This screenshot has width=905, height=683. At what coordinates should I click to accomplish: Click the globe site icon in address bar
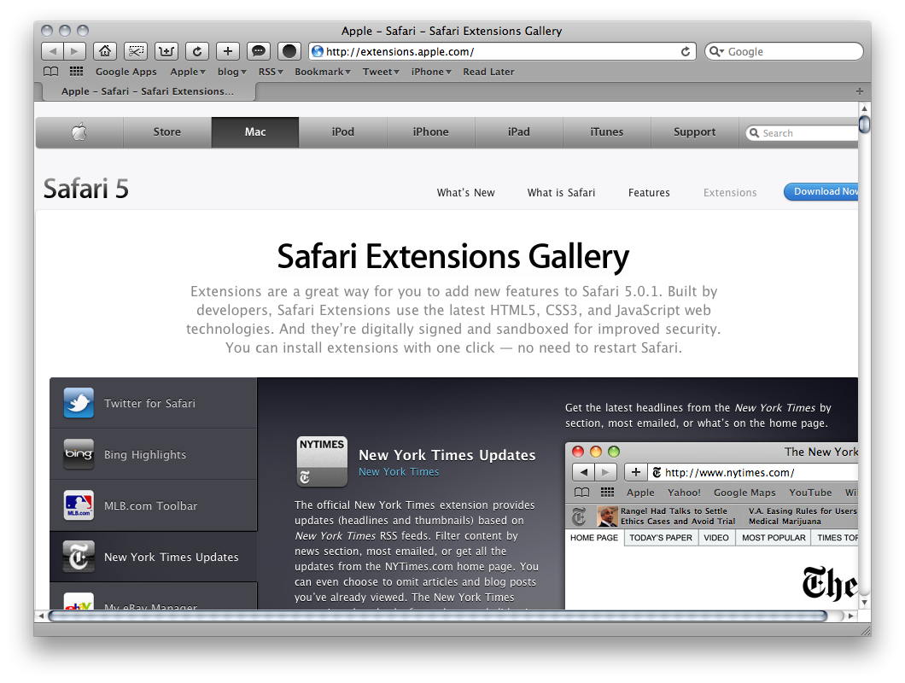pyautogui.click(x=317, y=51)
